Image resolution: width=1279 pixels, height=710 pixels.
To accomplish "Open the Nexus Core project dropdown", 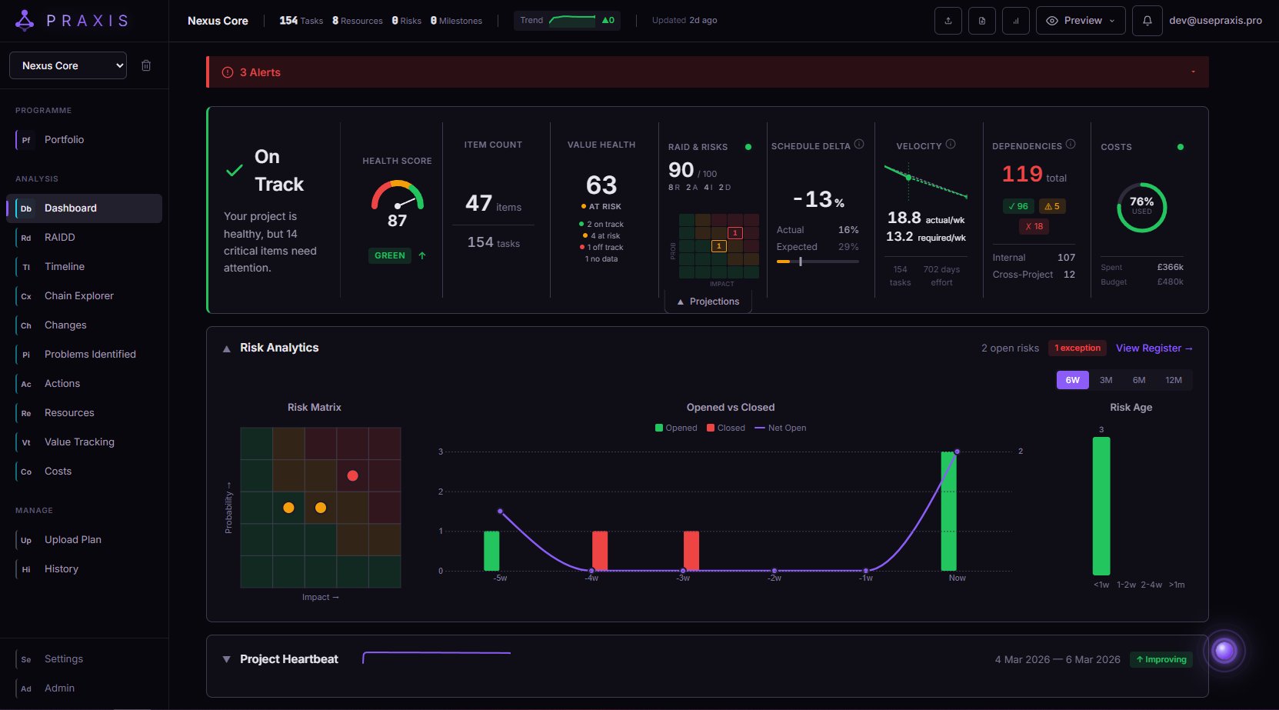I will (x=67, y=65).
